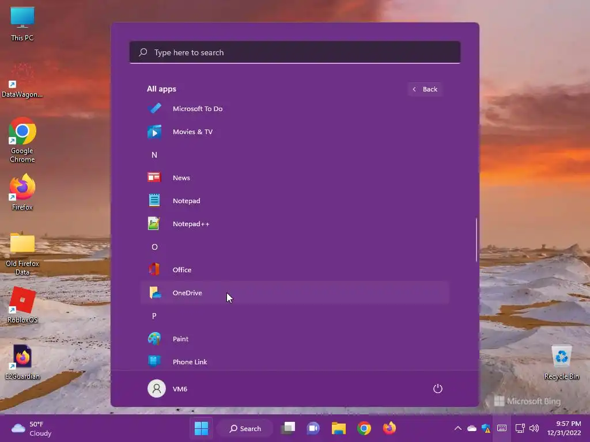Click the Type here to search field

294,52
